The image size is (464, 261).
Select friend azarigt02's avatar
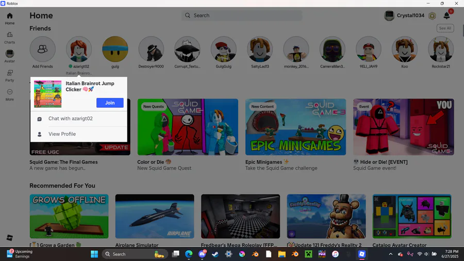pos(79,49)
